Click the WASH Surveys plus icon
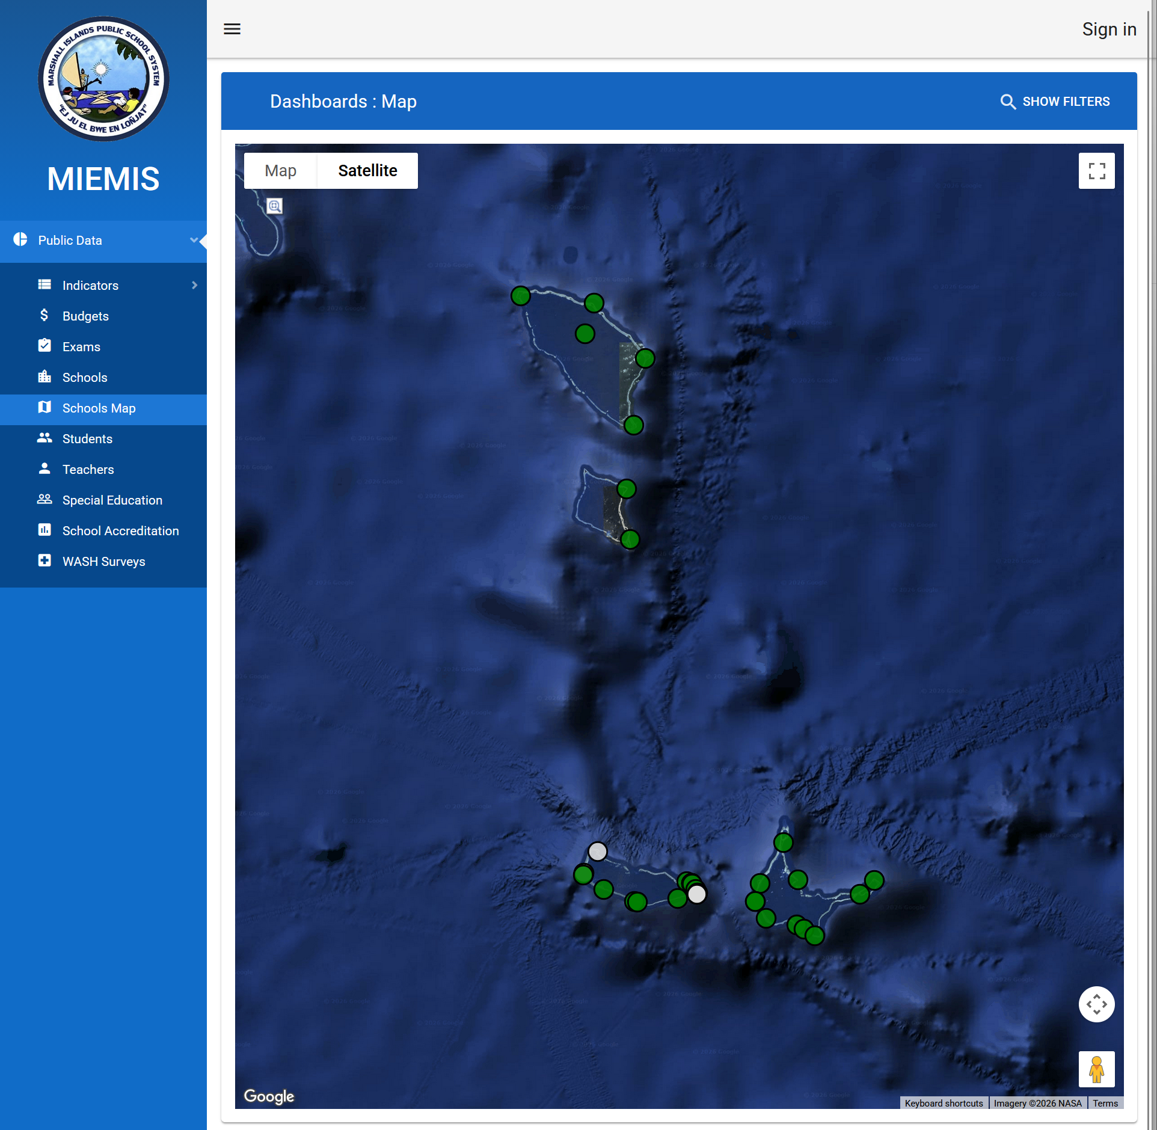 coord(44,561)
